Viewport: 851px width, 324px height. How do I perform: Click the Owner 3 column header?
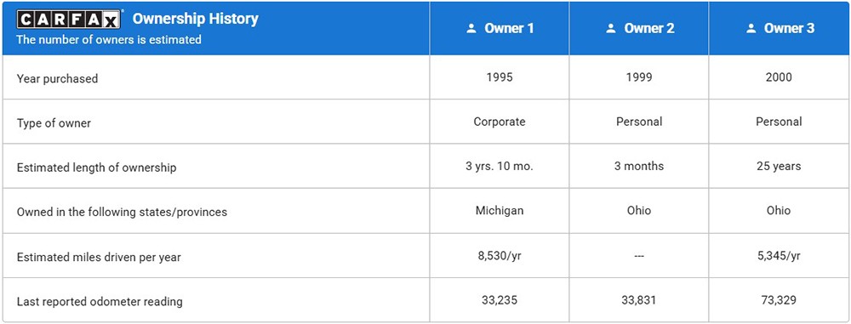[779, 28]
